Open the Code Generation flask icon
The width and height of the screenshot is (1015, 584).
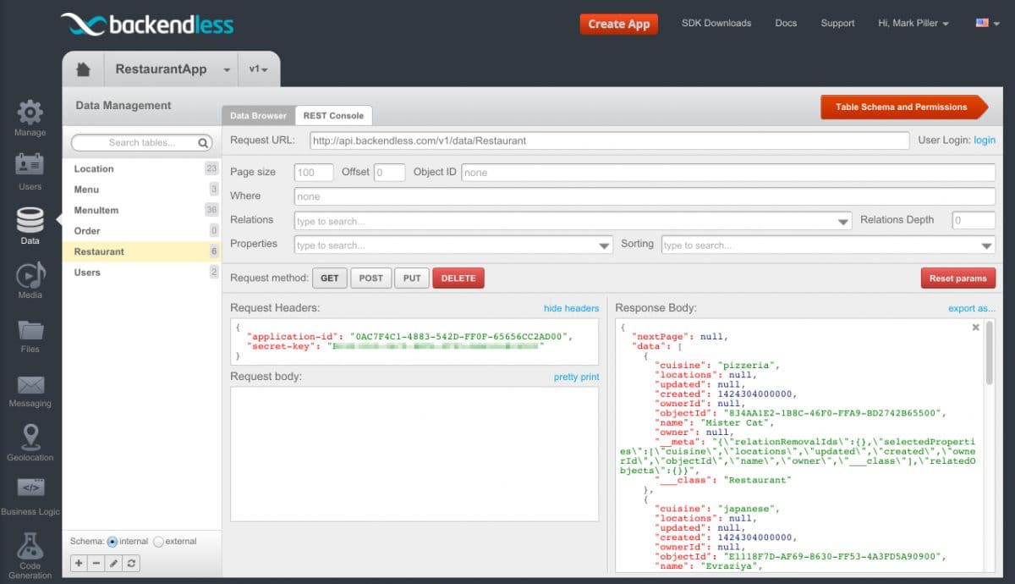pos(30,545)
